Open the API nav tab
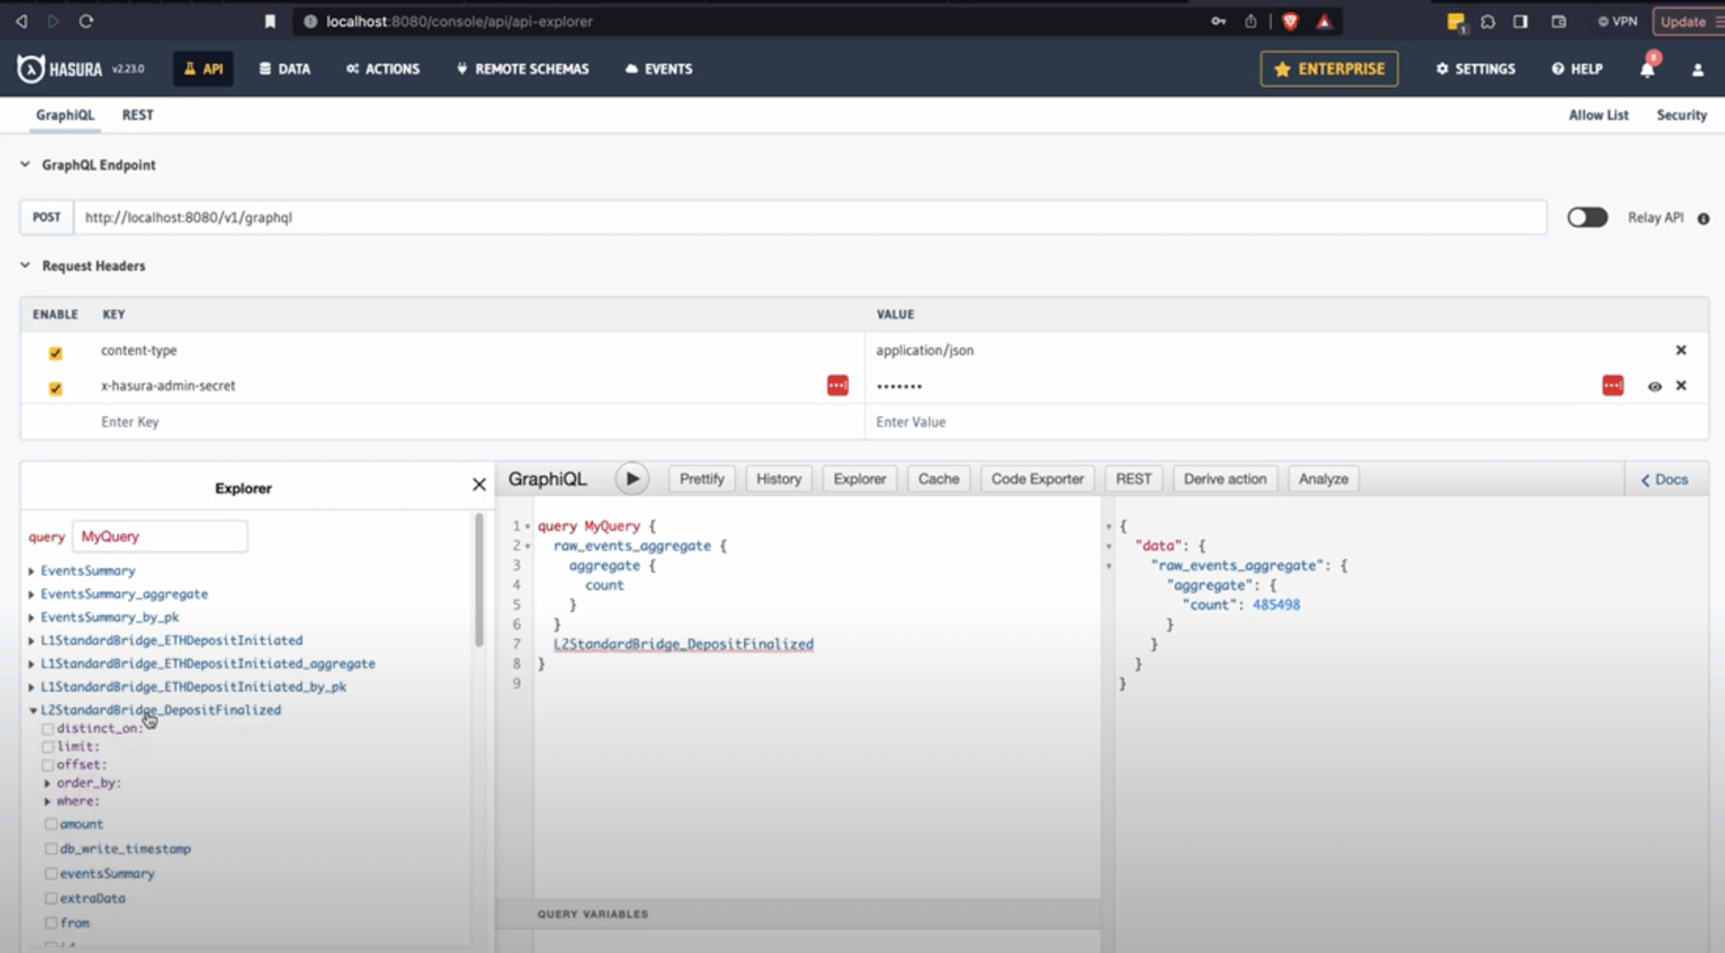 pyautogui.click(x=204, y=69)
